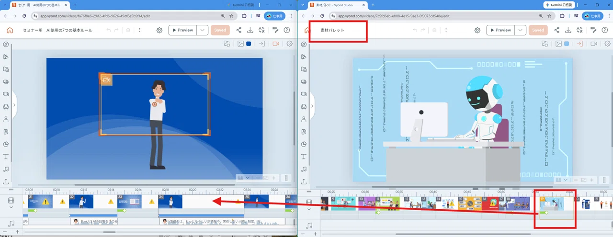Viewport: 613px width, 237px height.
Task: Click Download icon in right window
Action: [x=568, y=30]
